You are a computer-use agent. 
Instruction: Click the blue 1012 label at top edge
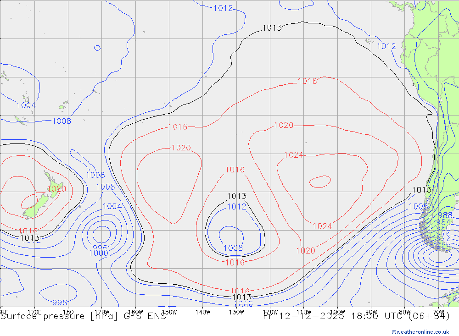223,8
